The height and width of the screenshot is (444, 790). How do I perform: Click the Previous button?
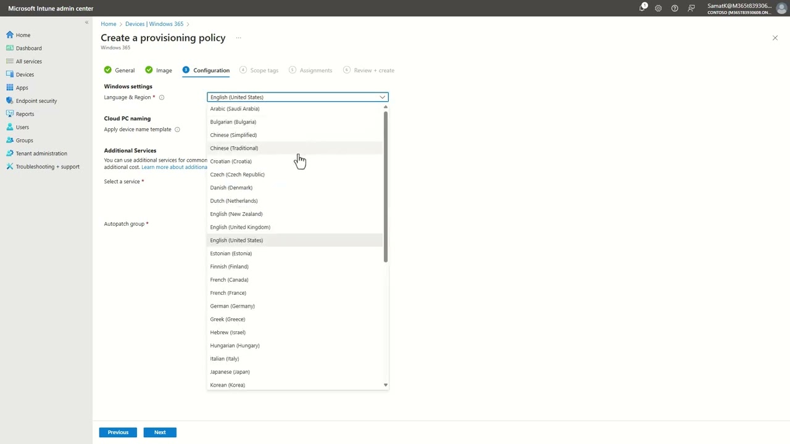(118, 432)
